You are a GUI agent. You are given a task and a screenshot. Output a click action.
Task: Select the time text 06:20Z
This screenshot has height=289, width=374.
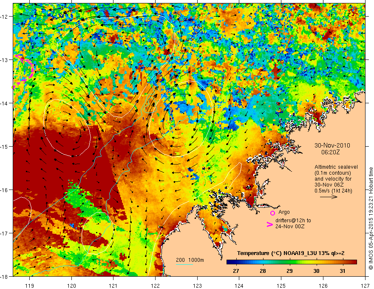330,152
